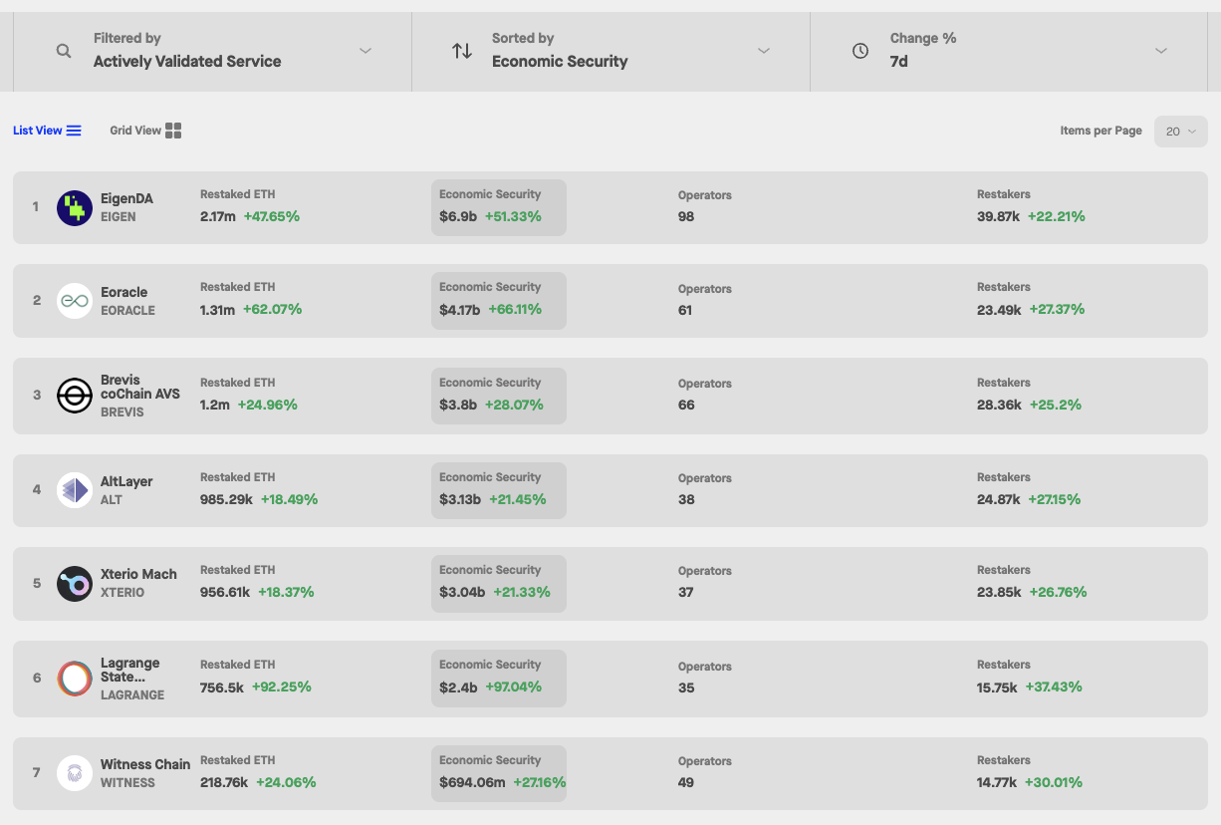Click the Lagrange State logo

(75, 679)
